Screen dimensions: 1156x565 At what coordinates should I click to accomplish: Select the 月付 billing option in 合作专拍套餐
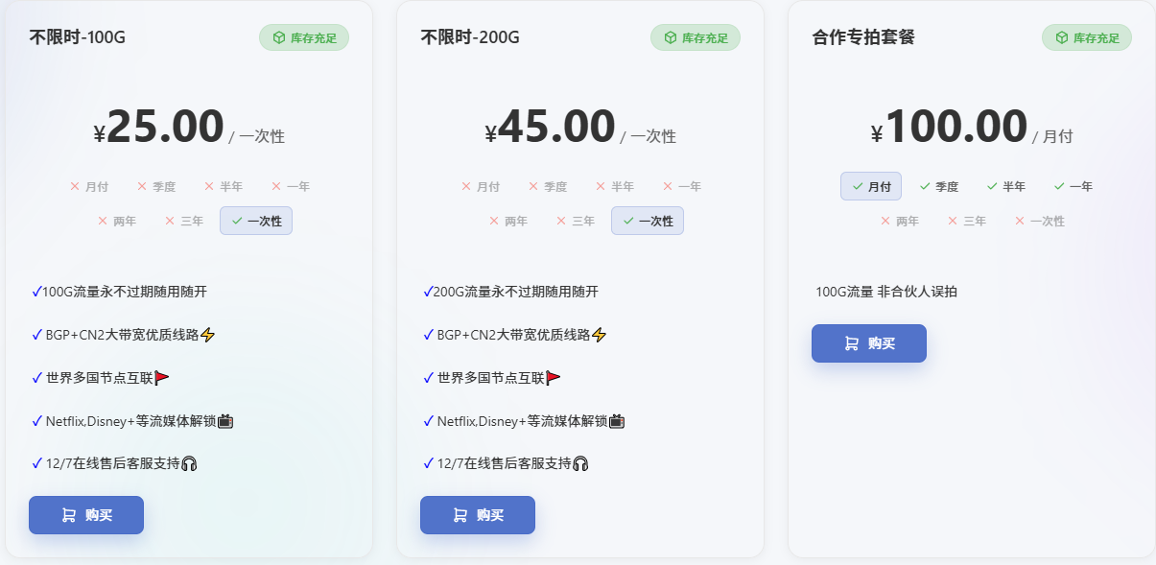click(x=871, y=186)
